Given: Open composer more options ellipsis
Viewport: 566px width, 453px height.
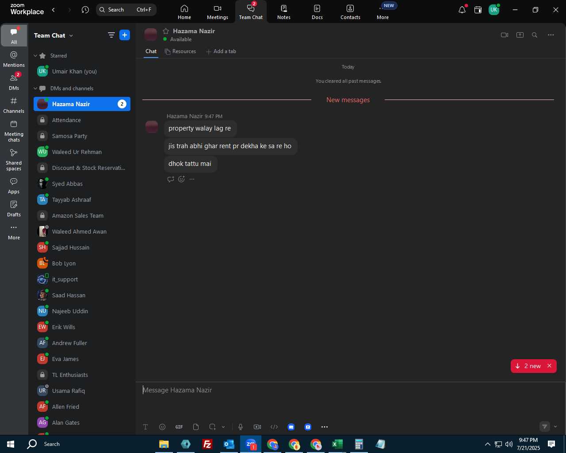Looking at the screenshot, I should point(325,427).
